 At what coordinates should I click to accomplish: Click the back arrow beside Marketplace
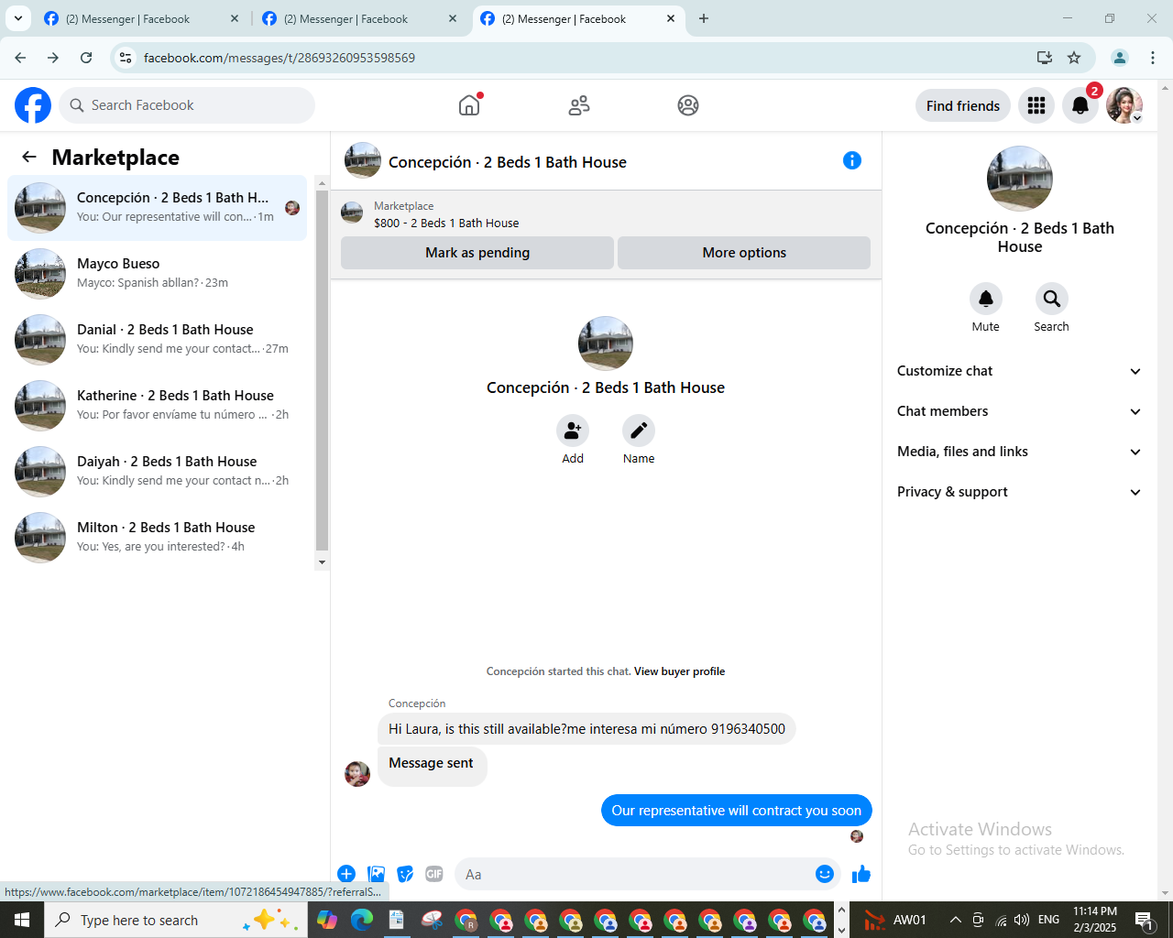[x=29, y=157]
